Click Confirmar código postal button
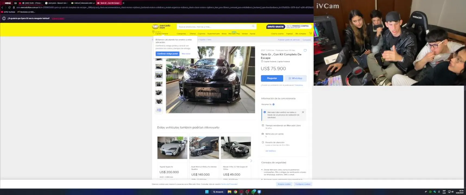The height and width of the screenshot is (195, 466). coord(168,54)
